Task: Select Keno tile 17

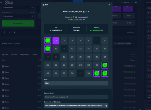Action: pos(48,57)
